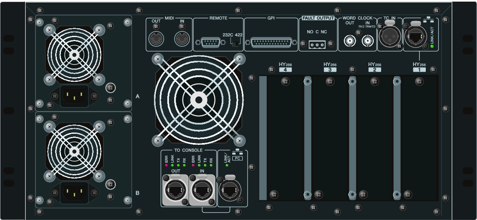Viewport: 477px width, 220px height.
Task: Click the MIDI IN connector
Action: click(181, 39)
